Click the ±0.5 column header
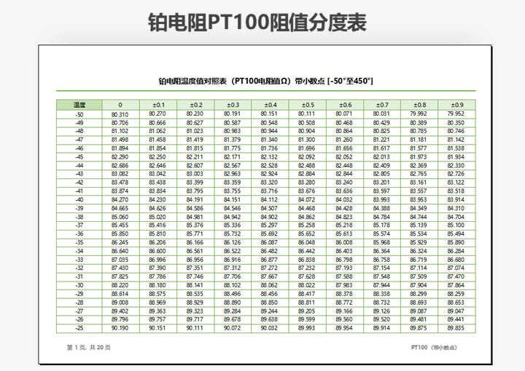Viewport: 525px width, 371px height. [x=306, y=105]
